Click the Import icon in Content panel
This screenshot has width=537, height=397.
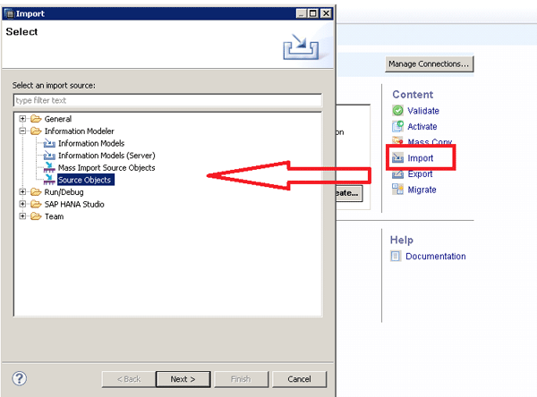tap(397, 157)
